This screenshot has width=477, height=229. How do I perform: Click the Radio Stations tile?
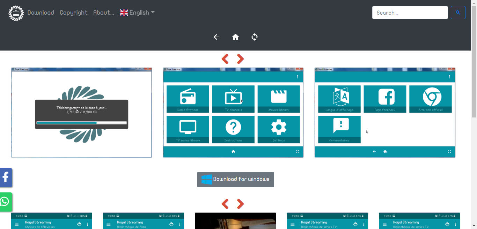[188, 99]
